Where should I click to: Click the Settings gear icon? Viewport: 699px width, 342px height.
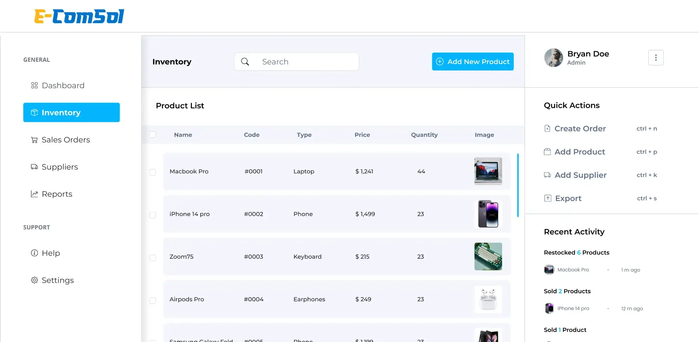click(x=35, y=280)
